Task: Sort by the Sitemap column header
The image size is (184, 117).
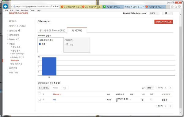Action: 57,94
